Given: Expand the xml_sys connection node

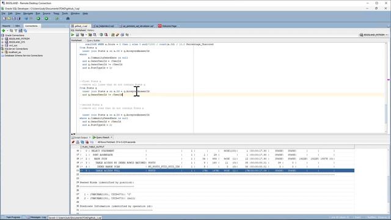Looking at the screenshot, I should (x=2, y=46).
